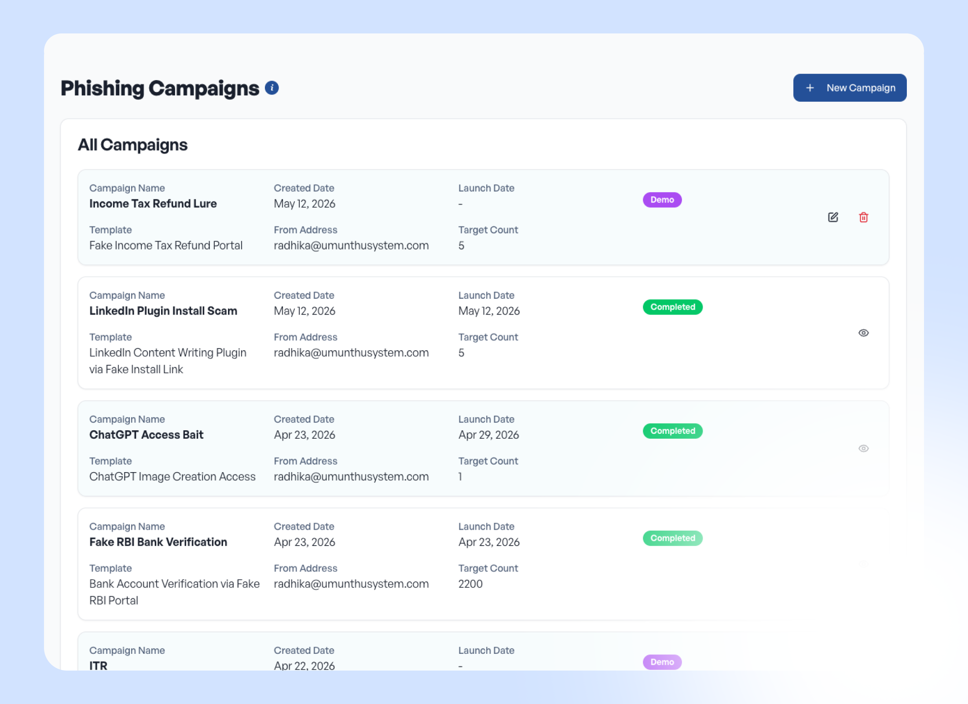
Task: Select the ITR campaign name
Action: point(99,665)
